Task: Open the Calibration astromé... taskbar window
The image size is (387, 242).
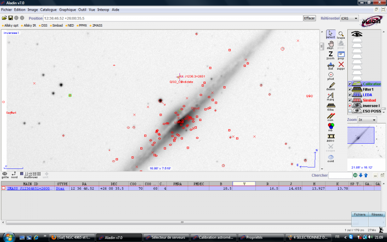Action: (214, 237)
